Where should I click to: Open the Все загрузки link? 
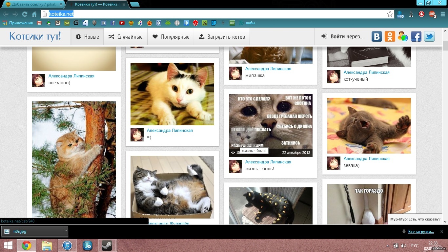(x=421, y=232)
